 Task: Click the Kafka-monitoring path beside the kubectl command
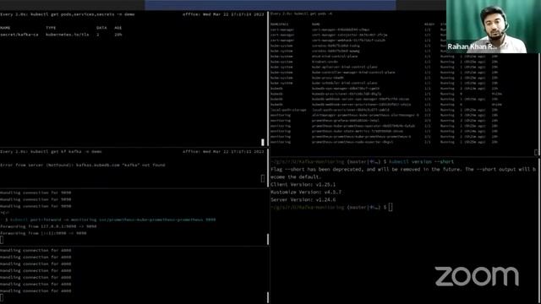point(307,161)
